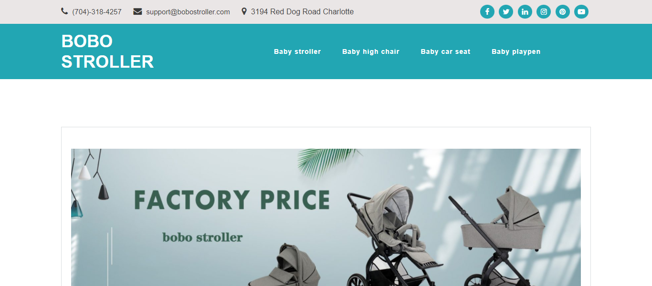Click the map pin location icon
Screen dimensions: 652x286
pyautogui.click(x=244, y=11)
